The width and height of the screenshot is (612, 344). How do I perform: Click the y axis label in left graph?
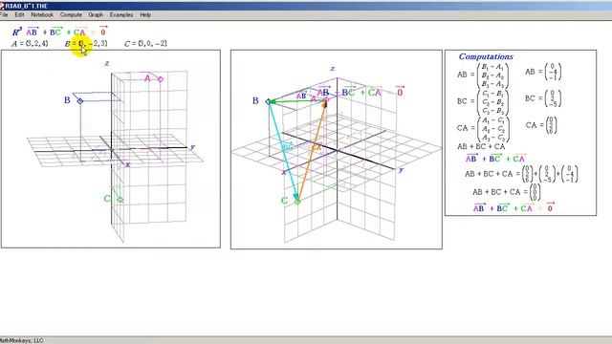(192, 147)
